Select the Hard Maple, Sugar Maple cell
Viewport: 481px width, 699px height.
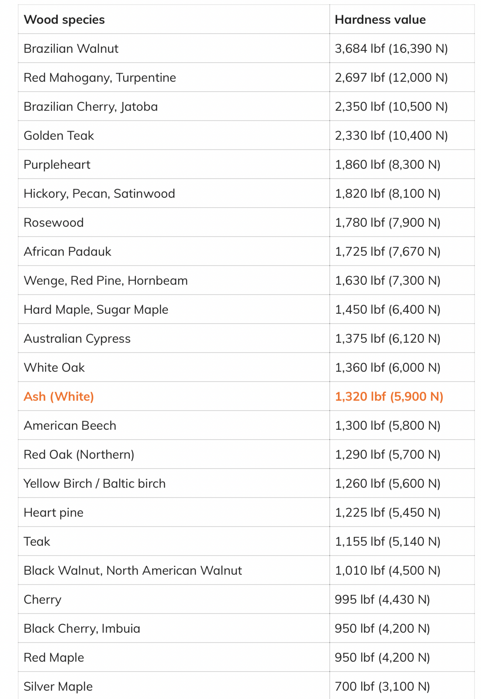tap(96, 310)
